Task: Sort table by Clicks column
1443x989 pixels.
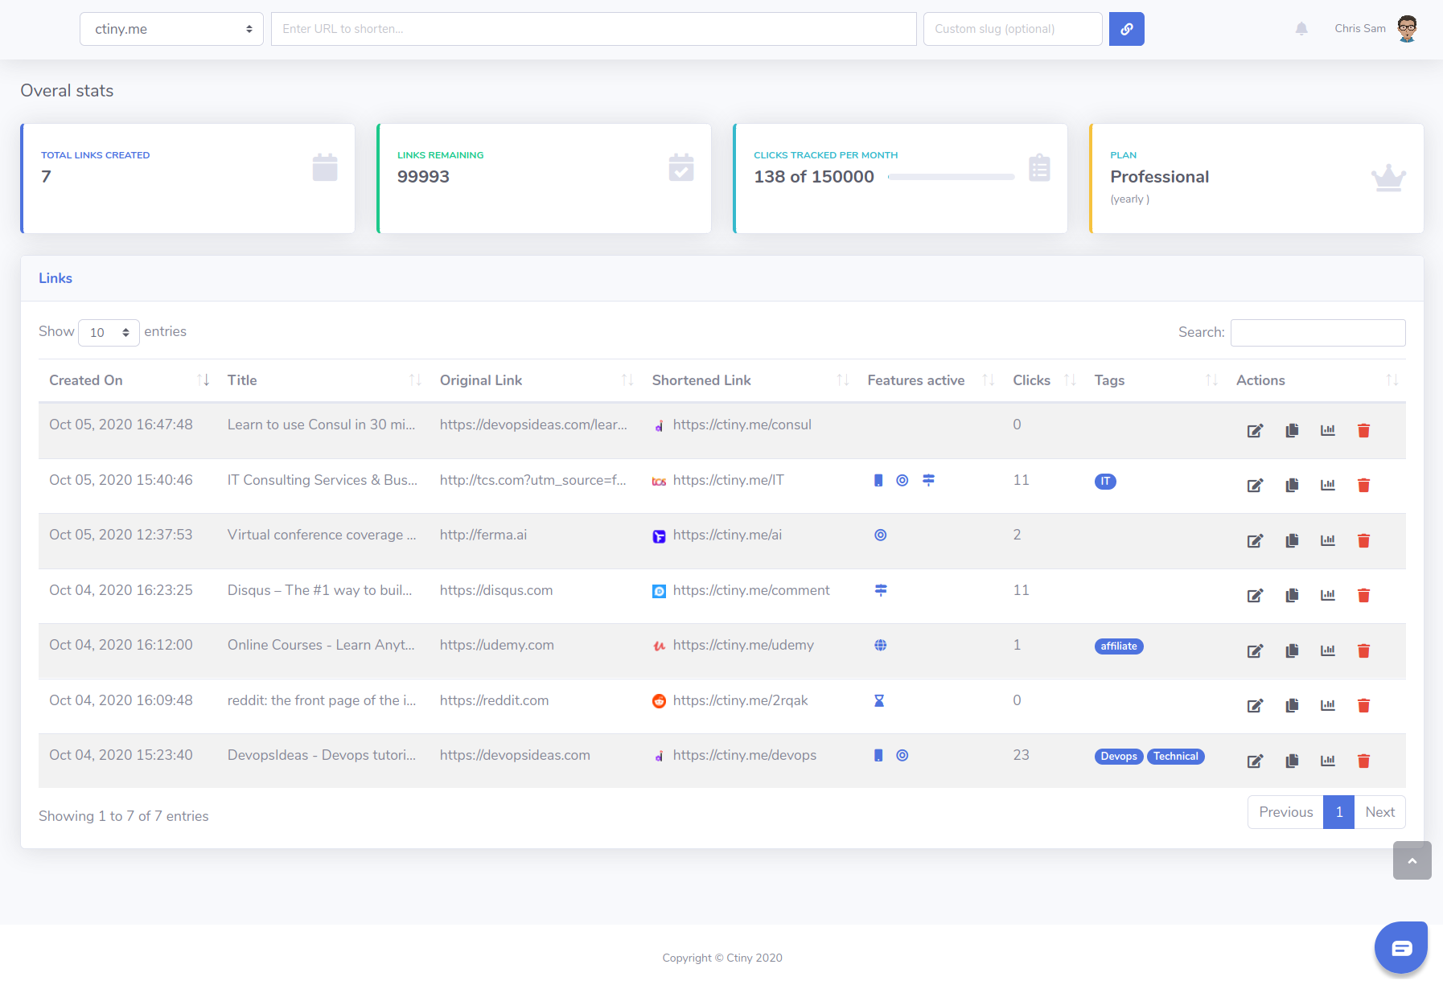Action: point(1043,380)
